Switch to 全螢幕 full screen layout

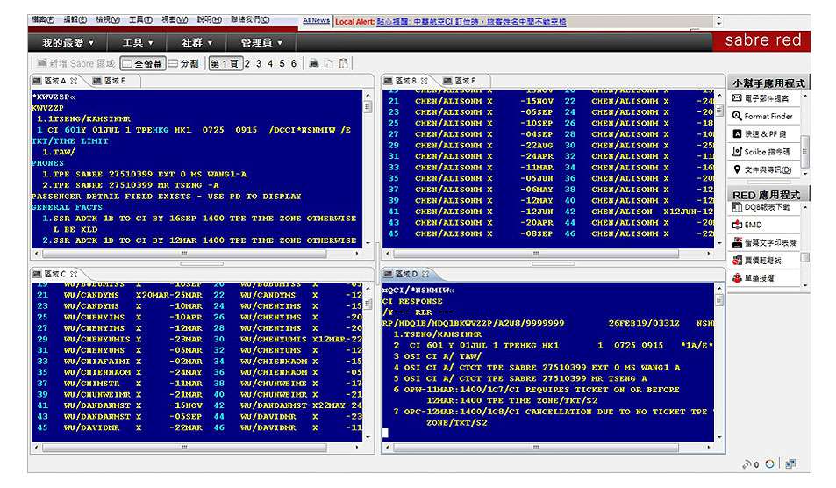click(x=142, y=63)
